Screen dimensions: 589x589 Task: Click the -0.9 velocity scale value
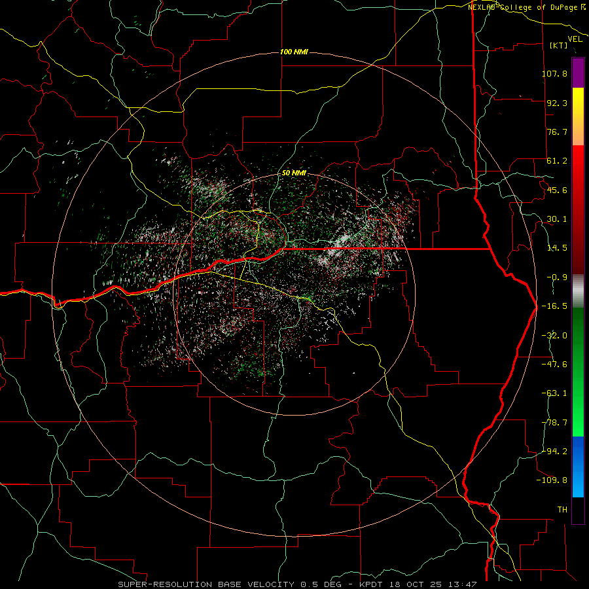coord(557,277)
